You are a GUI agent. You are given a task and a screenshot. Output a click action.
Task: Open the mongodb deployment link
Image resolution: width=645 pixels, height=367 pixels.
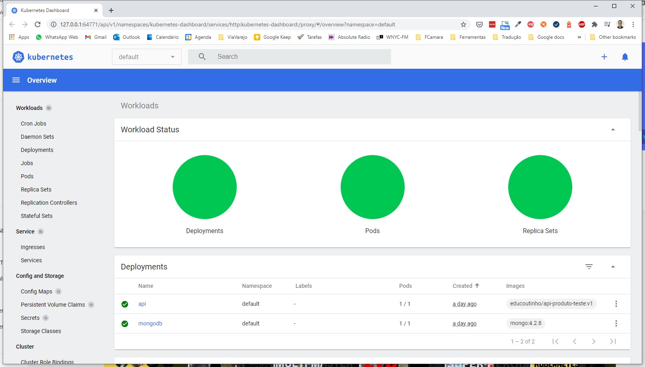pyautogui.click(x=150, y=323)
